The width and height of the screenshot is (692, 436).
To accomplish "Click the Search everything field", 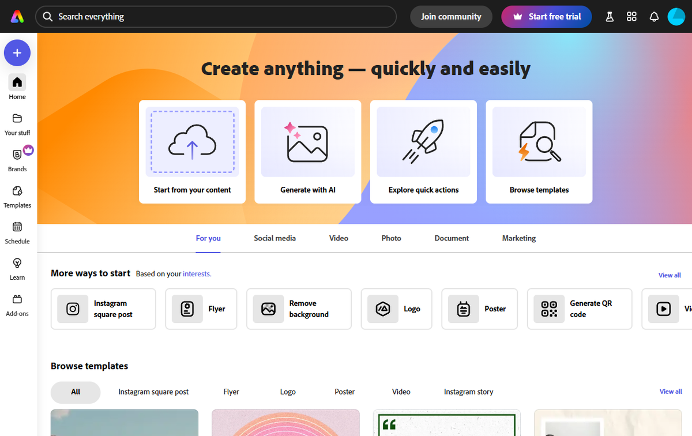I will coord(216,17).
